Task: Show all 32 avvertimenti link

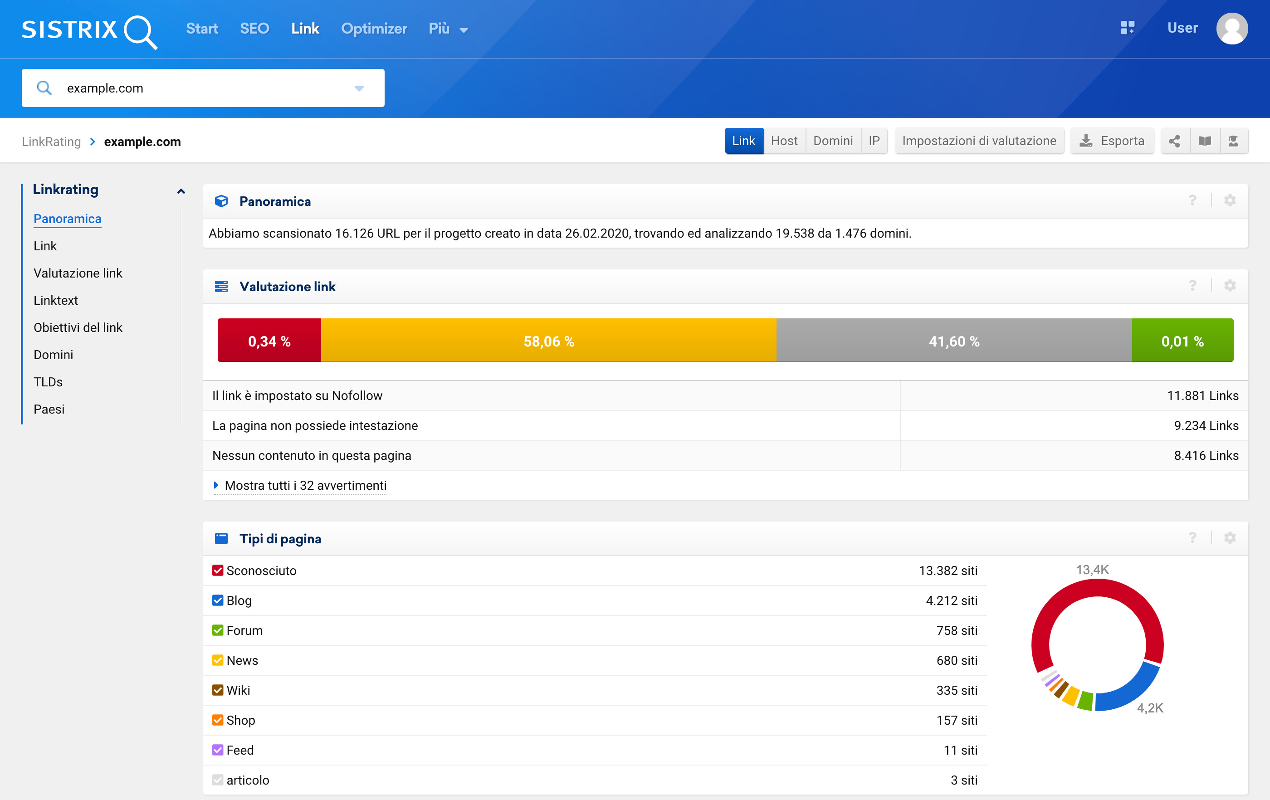Action: point(305,485)
